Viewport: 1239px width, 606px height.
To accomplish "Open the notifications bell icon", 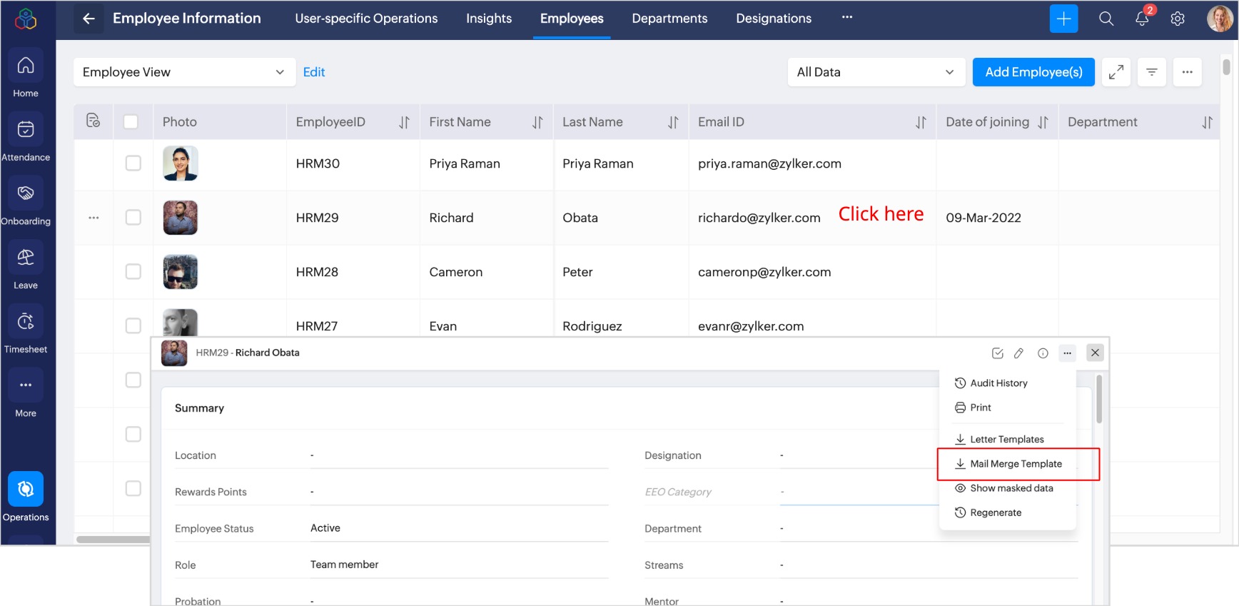I will [x=1141, y=19].
